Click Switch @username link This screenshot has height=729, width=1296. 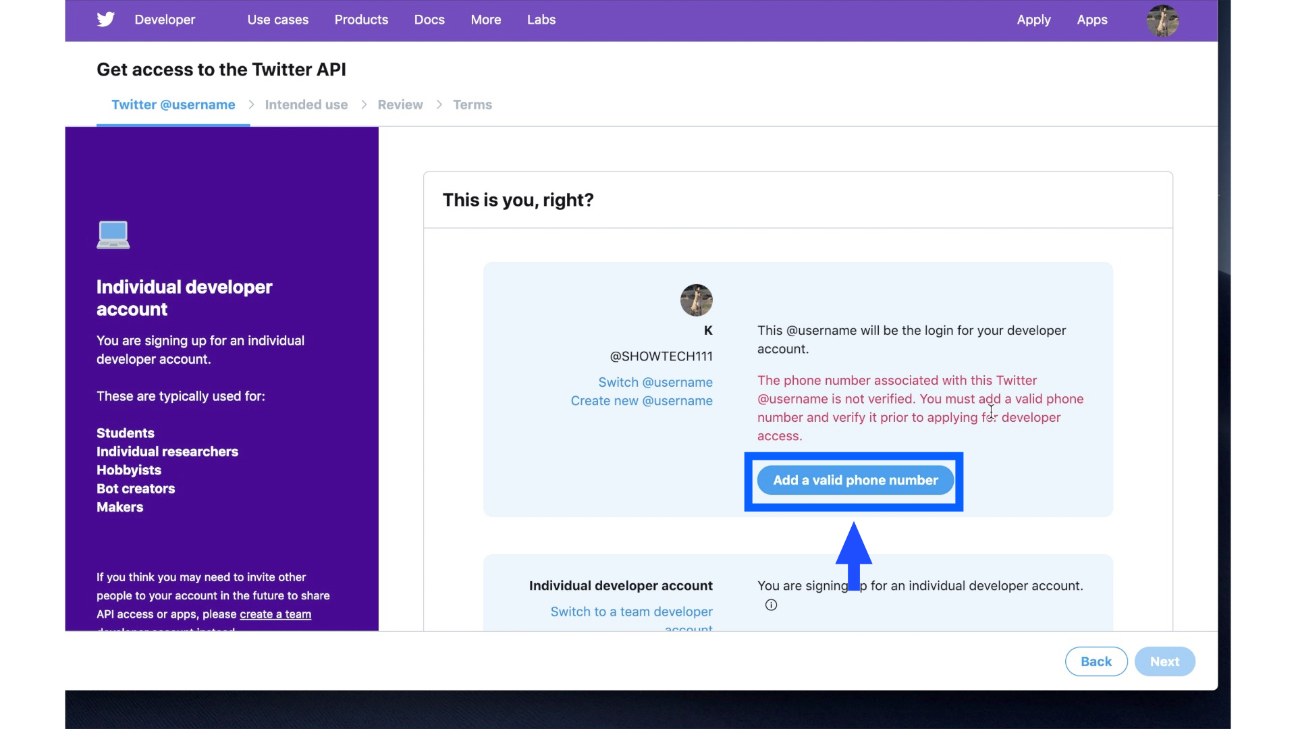pyautogui.click(x=655, y=382)
